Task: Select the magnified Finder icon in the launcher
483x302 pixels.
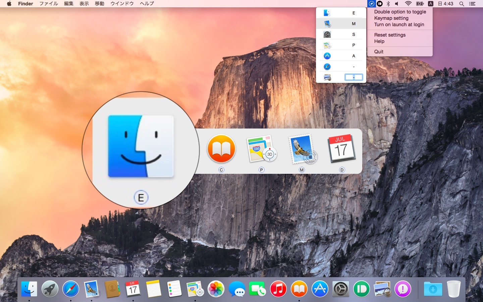Action: coord(141,146)
